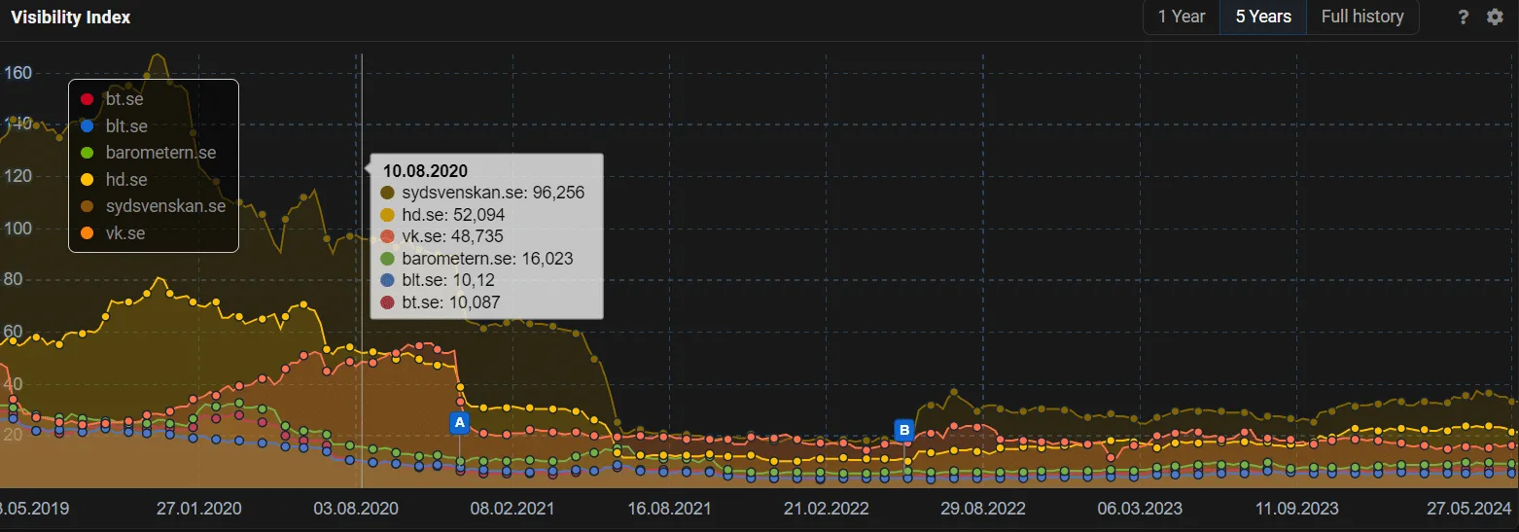Click x-axis date 27.01.2020
The width and height of the screenshot is (1519, 532).
coord(200,509)
